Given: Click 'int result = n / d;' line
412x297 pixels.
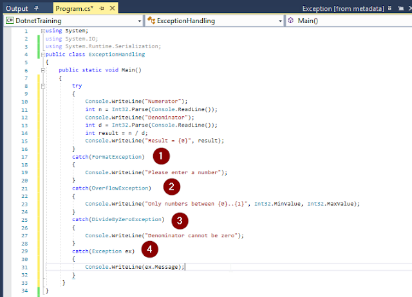Looking at the screenshot, I should (x=117, y=133).
